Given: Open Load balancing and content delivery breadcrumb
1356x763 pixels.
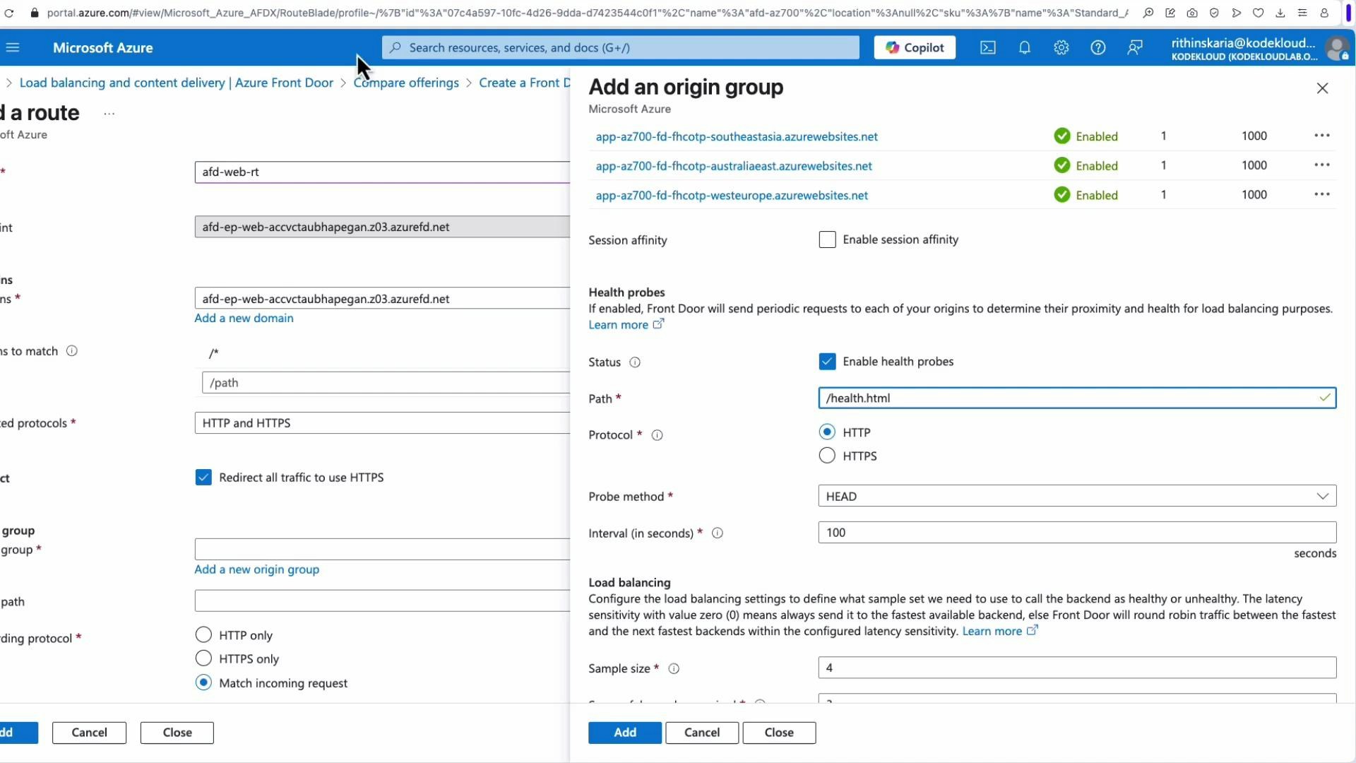Looking at the screenshot, I should tap(176, 83).
